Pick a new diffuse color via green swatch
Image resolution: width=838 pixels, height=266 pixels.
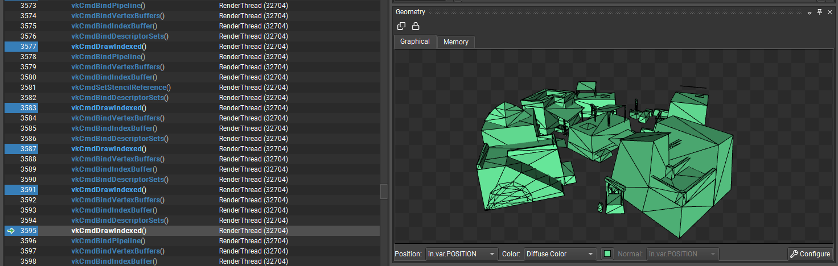point(607,254)
